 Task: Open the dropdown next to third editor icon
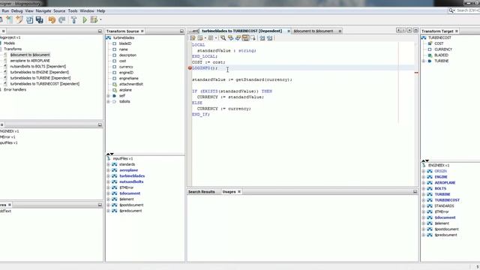click(x=216, y=38)
